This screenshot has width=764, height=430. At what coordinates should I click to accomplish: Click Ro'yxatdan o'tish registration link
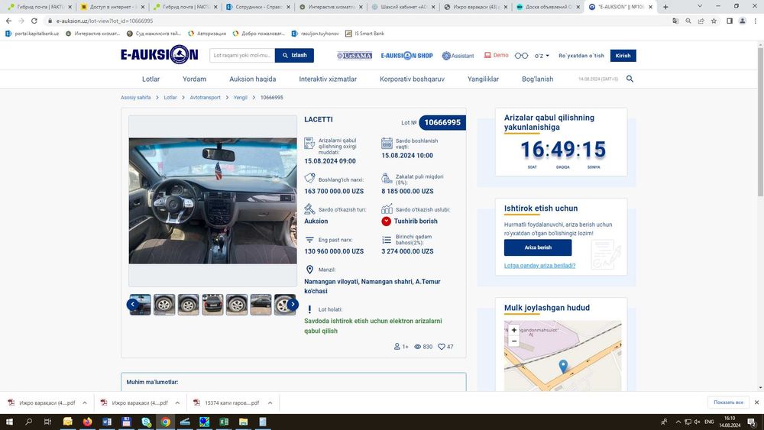tap(581, 56)
